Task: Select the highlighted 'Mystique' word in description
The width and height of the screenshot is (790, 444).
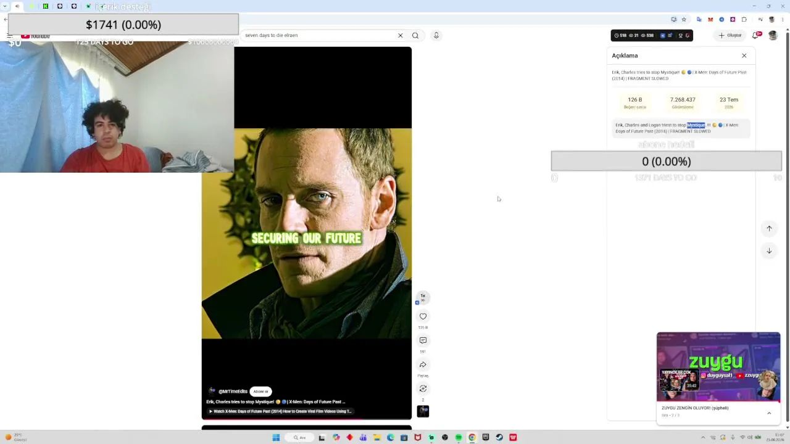Action: pyautogui.click(x=696, y=125)
